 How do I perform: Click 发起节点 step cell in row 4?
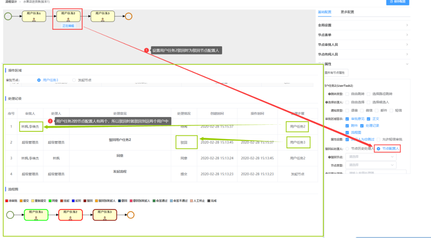coord(298,174)
